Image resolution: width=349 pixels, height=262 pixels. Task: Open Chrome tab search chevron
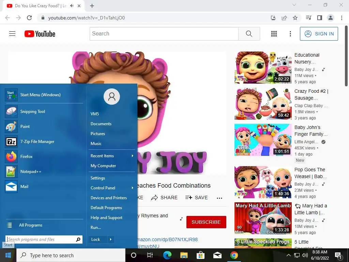[x=294, y=5]
